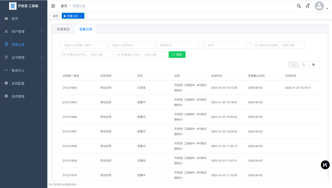Open the 应用 dropdown

click(x=227, y=45)
